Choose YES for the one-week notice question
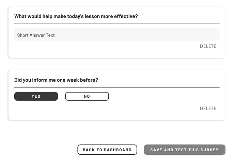The width and height of the screenshot is (235, 167). click(36, 96)
